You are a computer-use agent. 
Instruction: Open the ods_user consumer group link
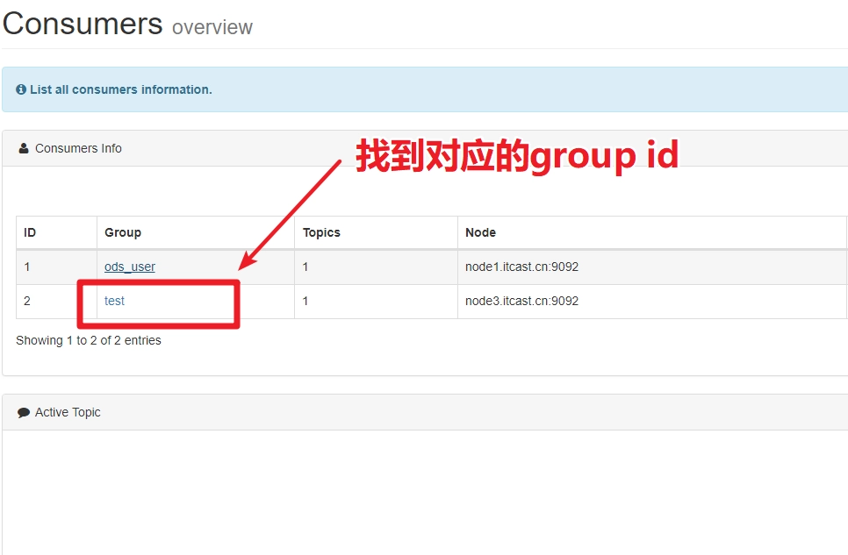[130, 267]
